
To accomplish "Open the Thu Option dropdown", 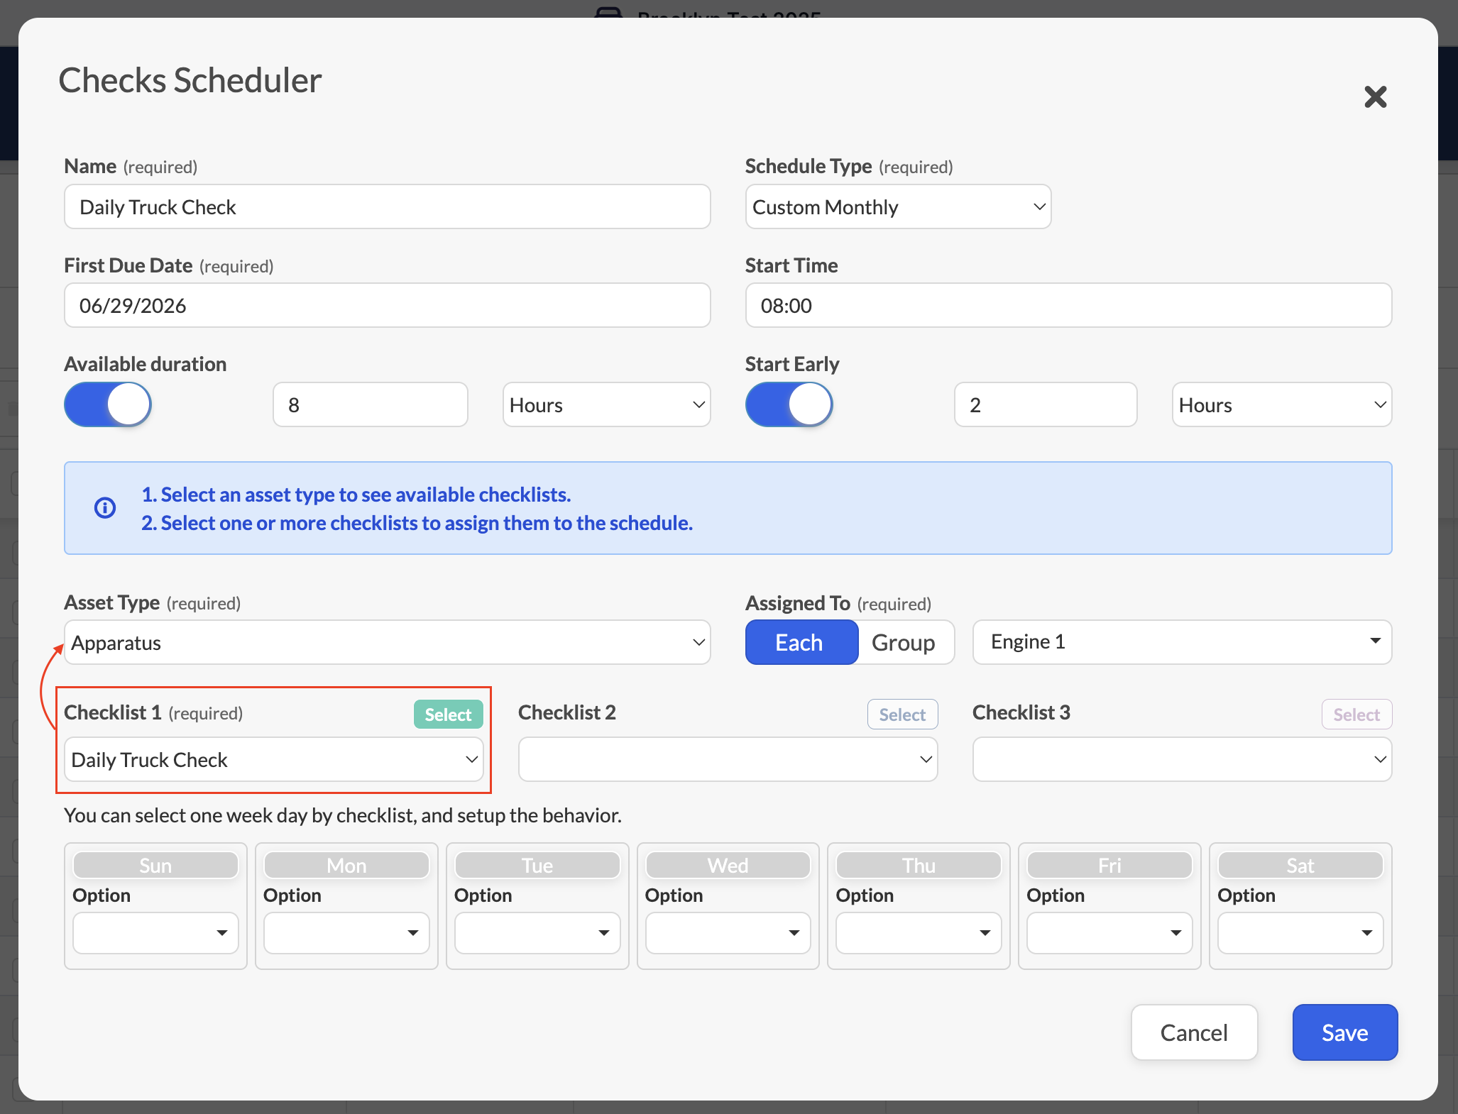I will coord(919,932).
